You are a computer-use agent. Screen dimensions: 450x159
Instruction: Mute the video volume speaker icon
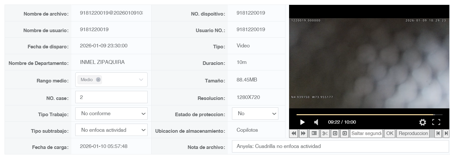pyautogui.click(x=316, y=122)
